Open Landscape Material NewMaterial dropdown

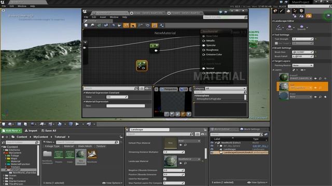click(x=189, y=159)
